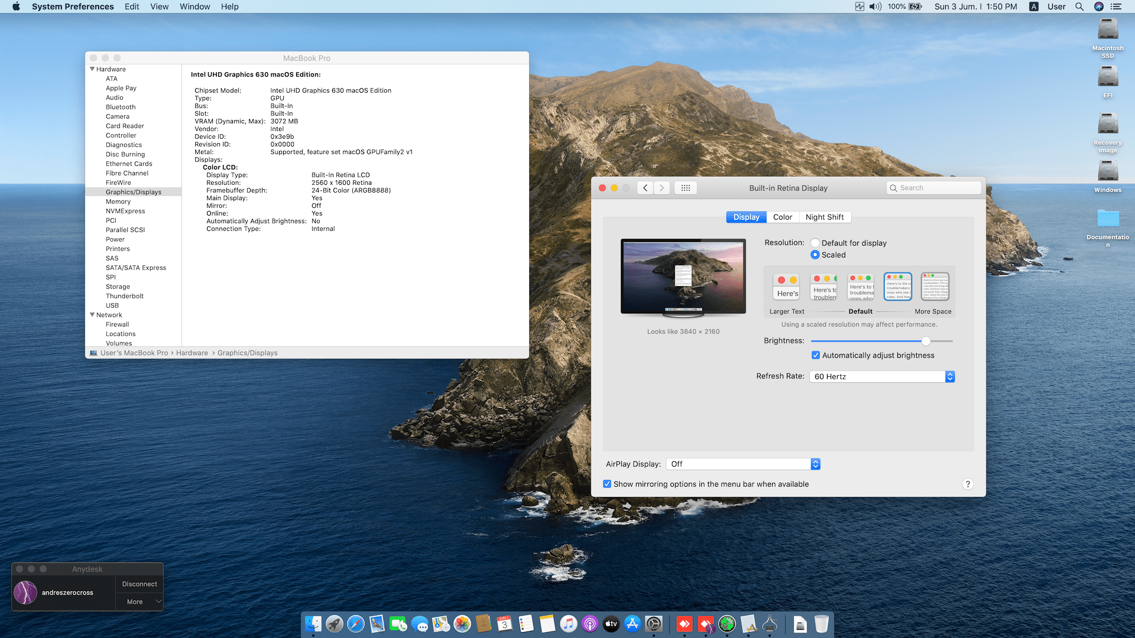The height and width of the screenshot is (638, 1135).
Task: Uncheck Automatically adjust brightness
Action: pos(816,355)
